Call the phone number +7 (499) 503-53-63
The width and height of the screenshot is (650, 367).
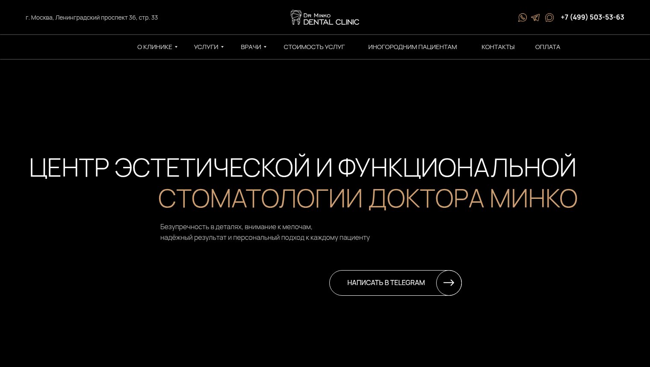pyautogui.click(x=592, y=17)
